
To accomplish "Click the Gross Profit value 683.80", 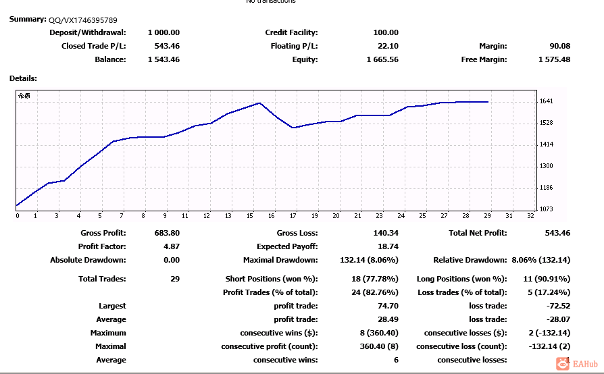I will coord(167,233).
